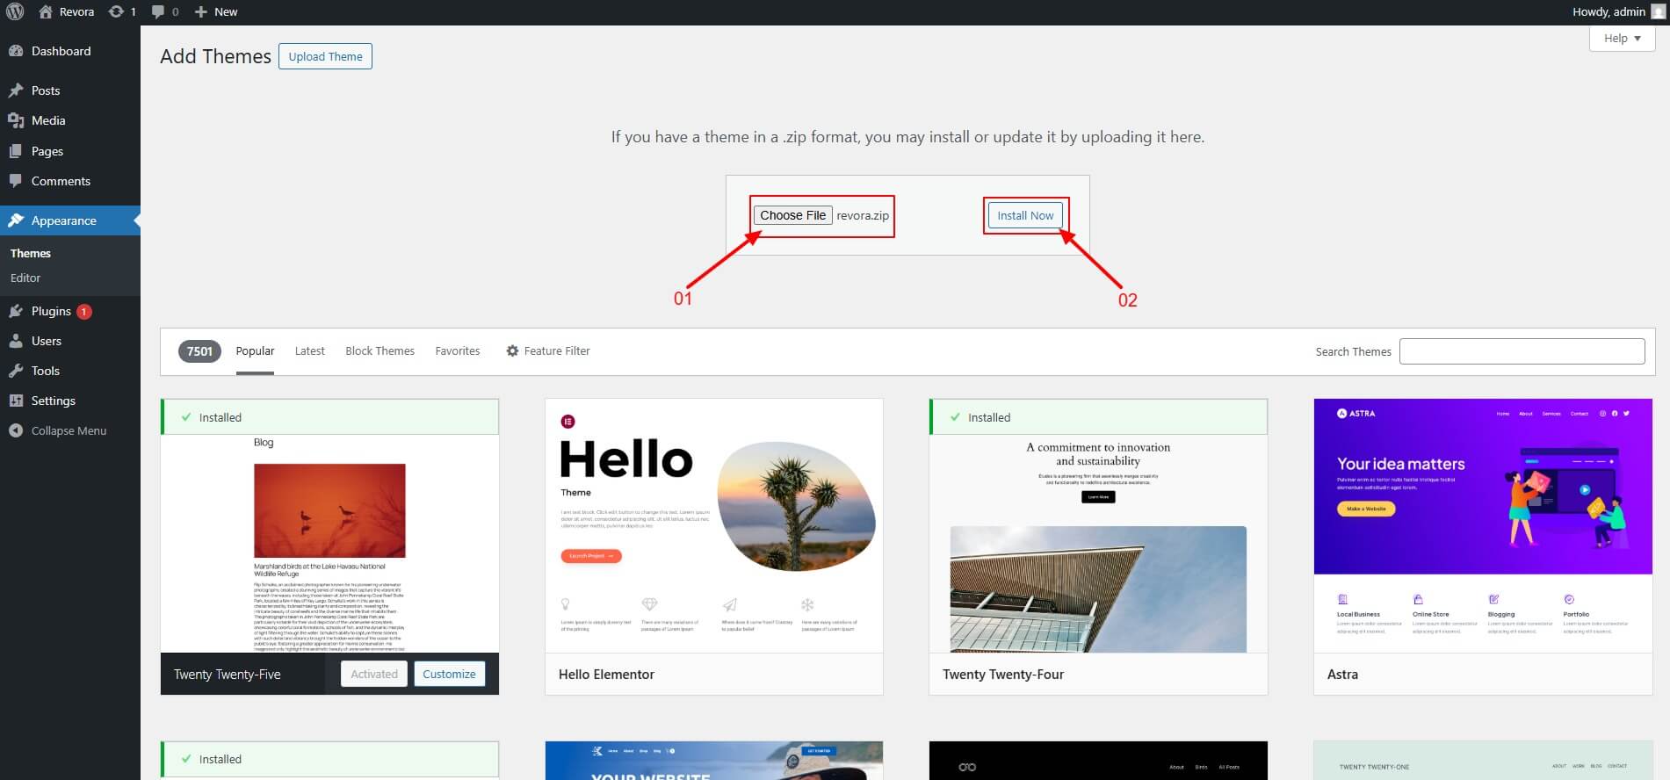
Task: Switch to the Latest tab
Action: 309,350
